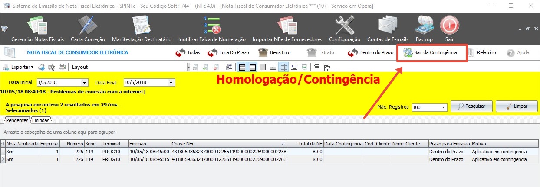Image resolution: width=540 pixels, height=187 pixels.
Task: Open Manifestação Destinatário
Action: 142,29
